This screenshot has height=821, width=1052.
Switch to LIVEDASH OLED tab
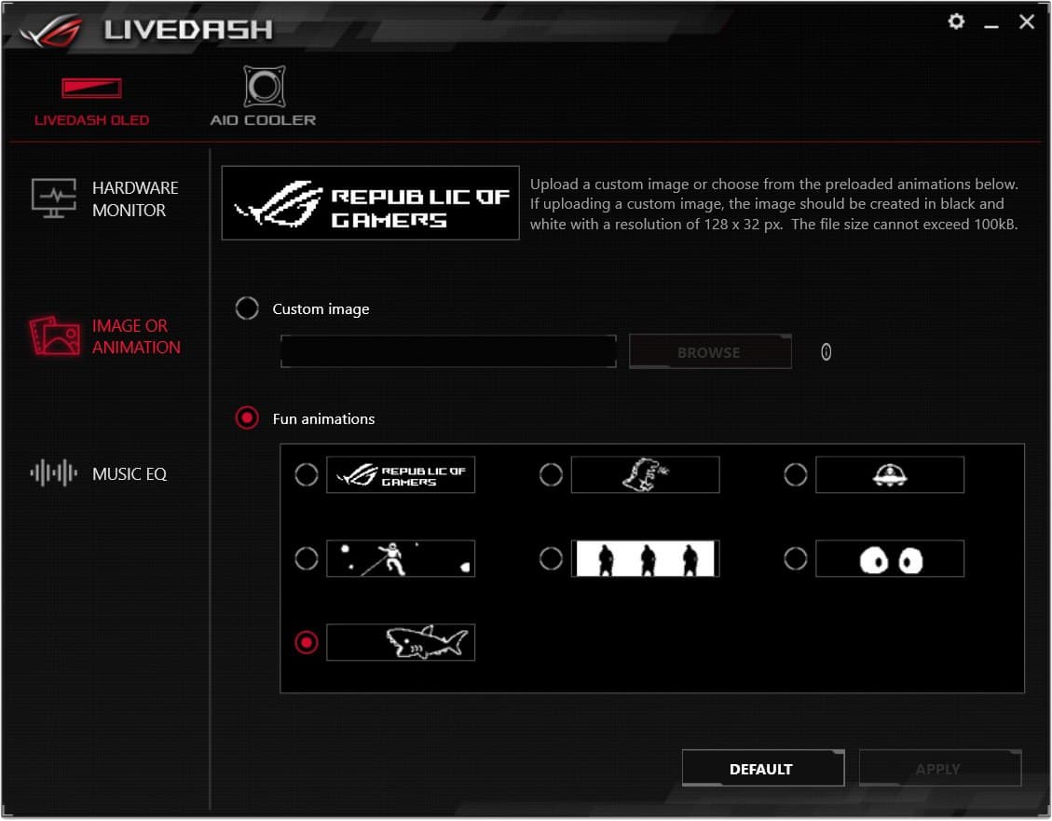91,102
